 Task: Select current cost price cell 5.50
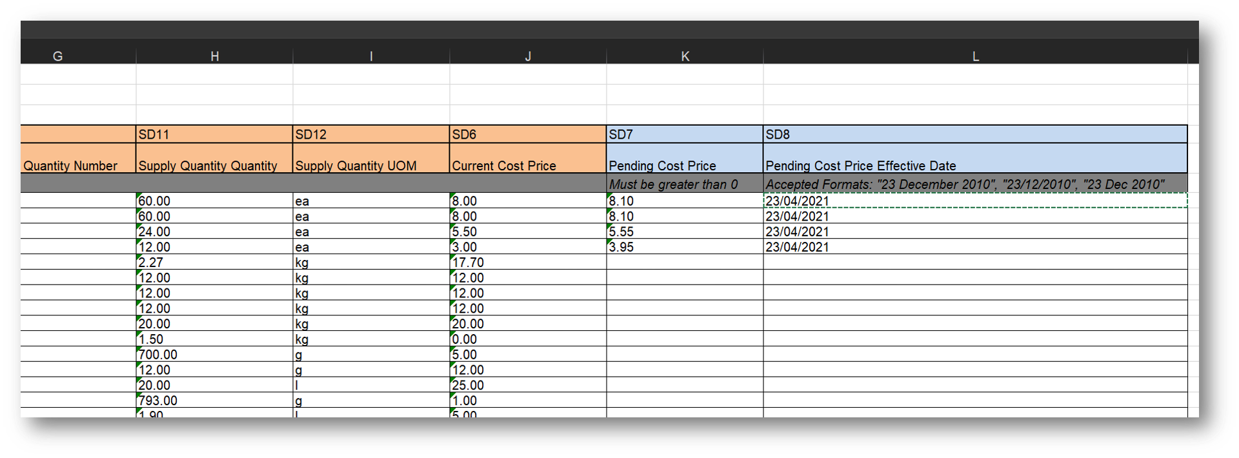click(x=528, y=232)
